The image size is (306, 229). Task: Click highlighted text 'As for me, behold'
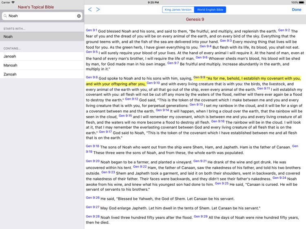click(224, 78)
